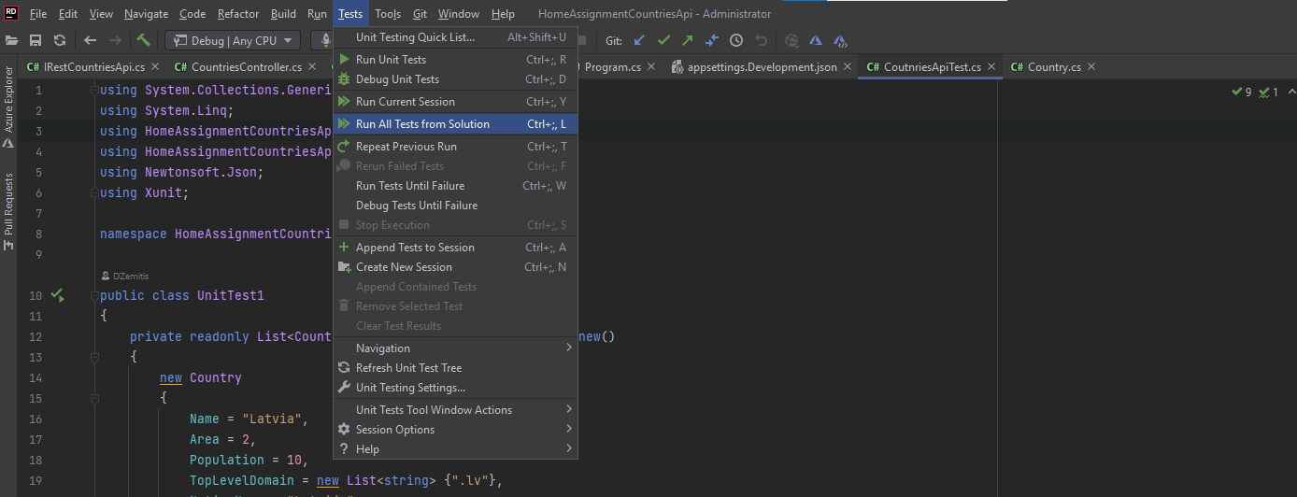
Task: Show Git history clock icon
Action: tap(736, 40)
